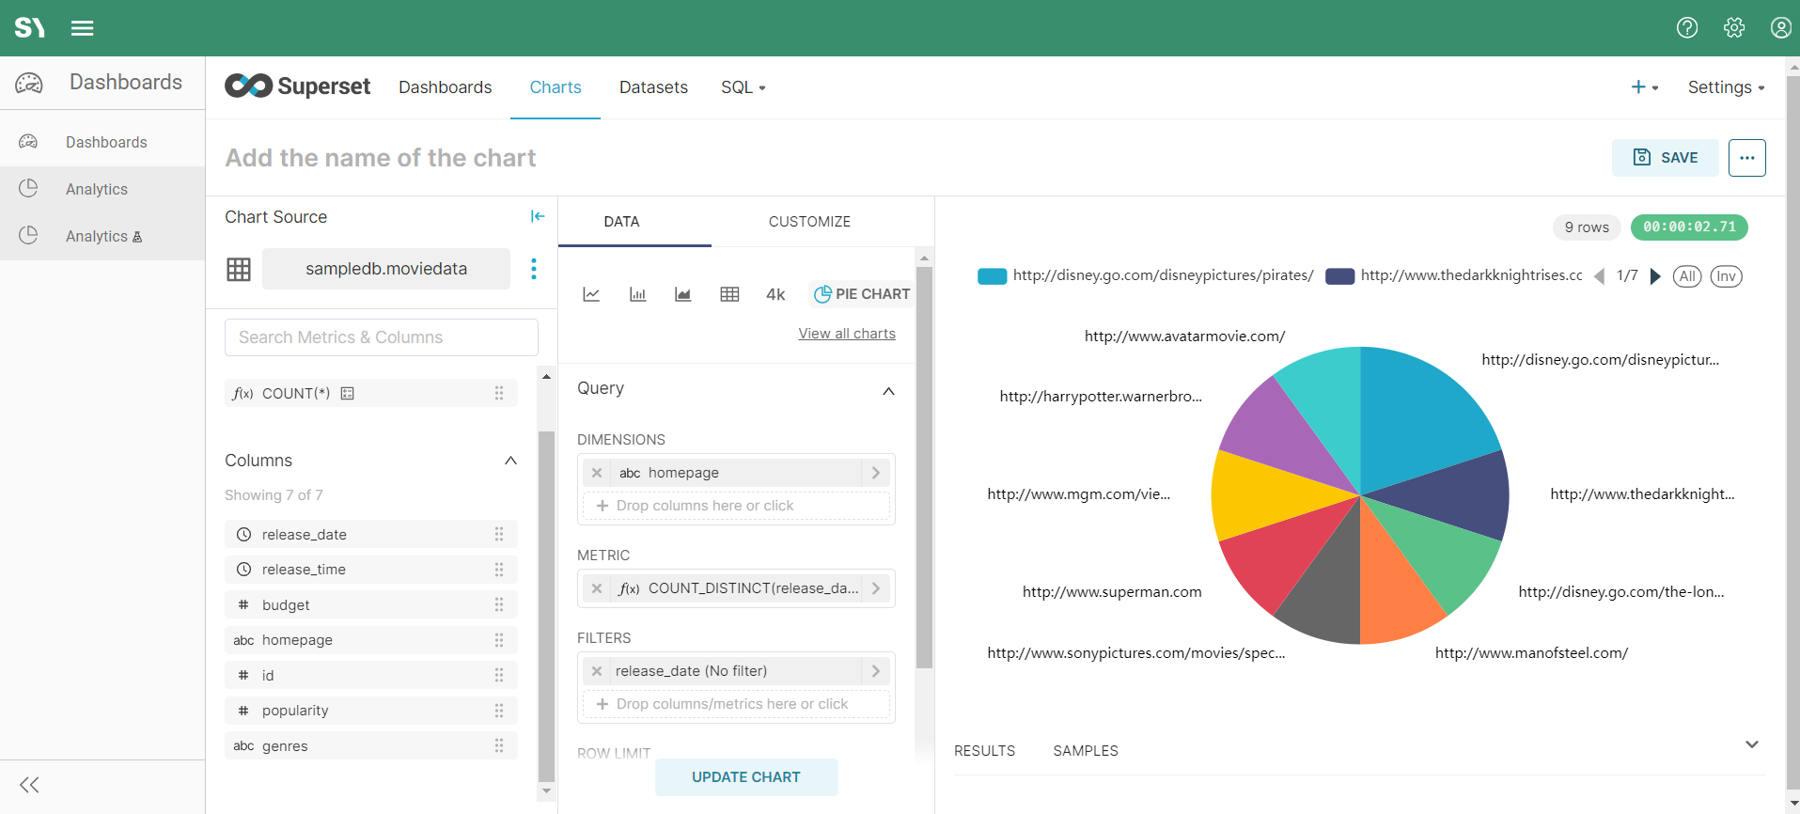Select the bar chart visualization icon
This screenshot has height=814, width=1800.
[637, 294]
